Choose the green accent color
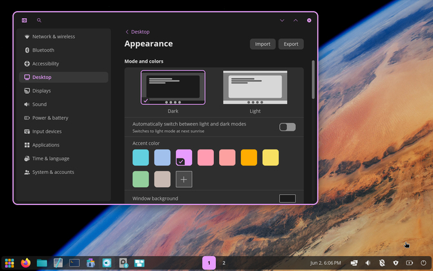The width and height of the screenshot is (433, 271). pyautogui.click(x=140, y=179)
